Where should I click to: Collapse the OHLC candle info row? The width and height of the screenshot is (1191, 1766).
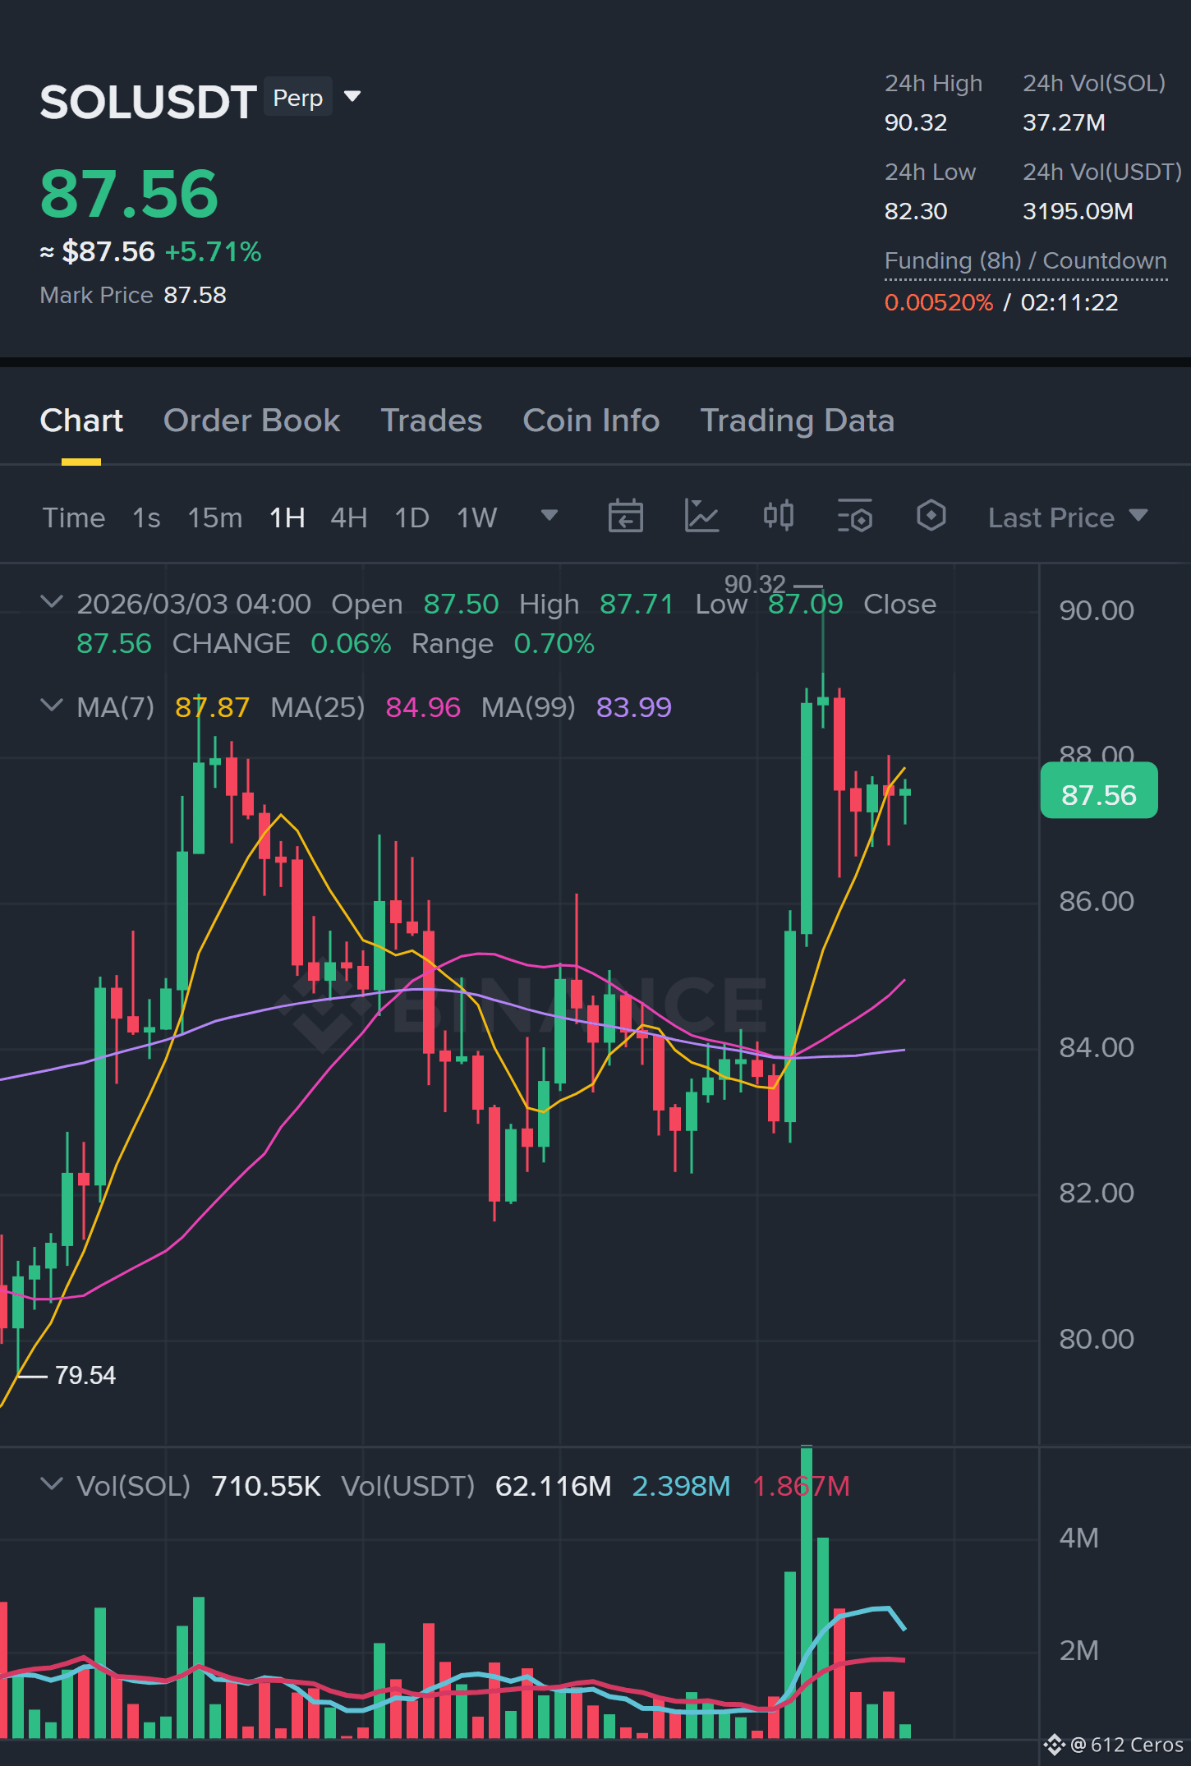[52, 602]
